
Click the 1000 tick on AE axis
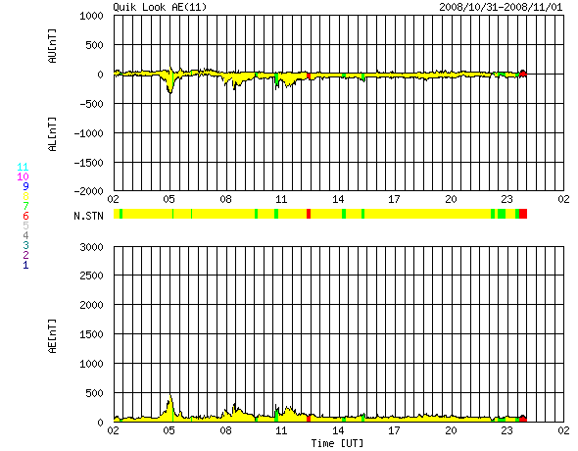click(92, 364)
